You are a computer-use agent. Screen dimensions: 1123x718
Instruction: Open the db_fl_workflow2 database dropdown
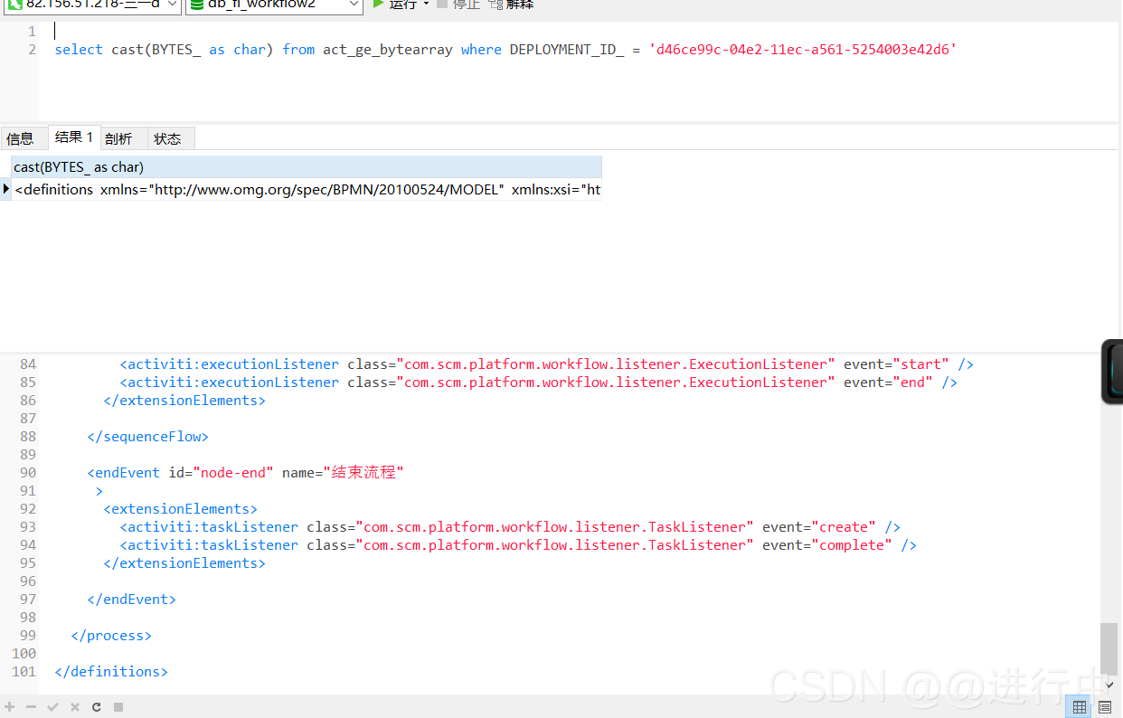point(271,5)
